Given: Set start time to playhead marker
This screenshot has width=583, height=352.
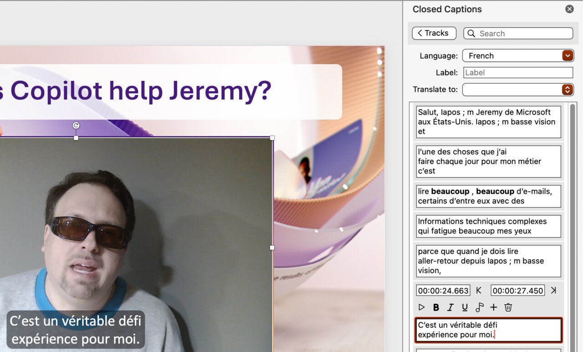Looking at the screenshot, I should click(x=479, y=291).
